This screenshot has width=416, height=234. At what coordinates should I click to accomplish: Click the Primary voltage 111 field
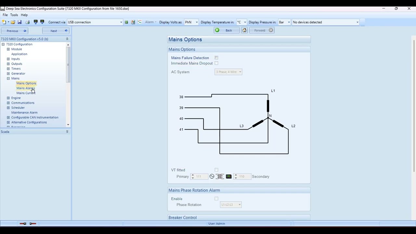pos(199,176)
